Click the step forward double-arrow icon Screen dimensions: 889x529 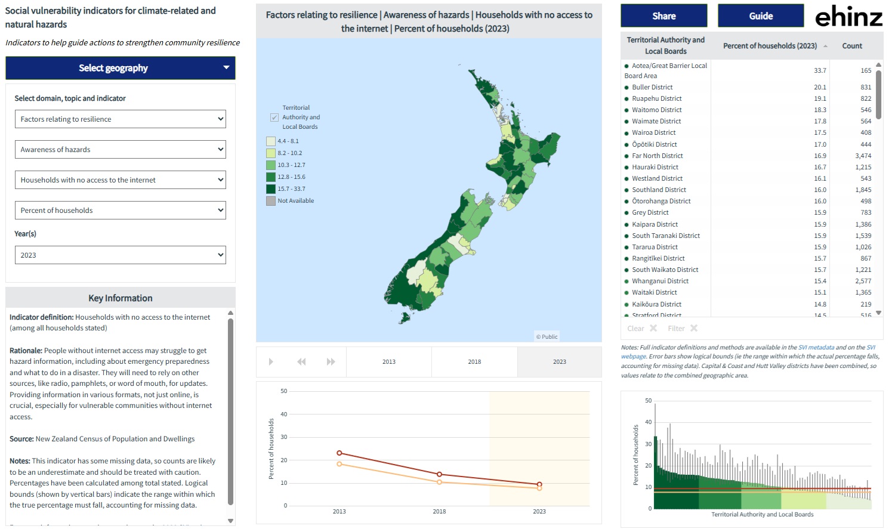coord(331,362)
